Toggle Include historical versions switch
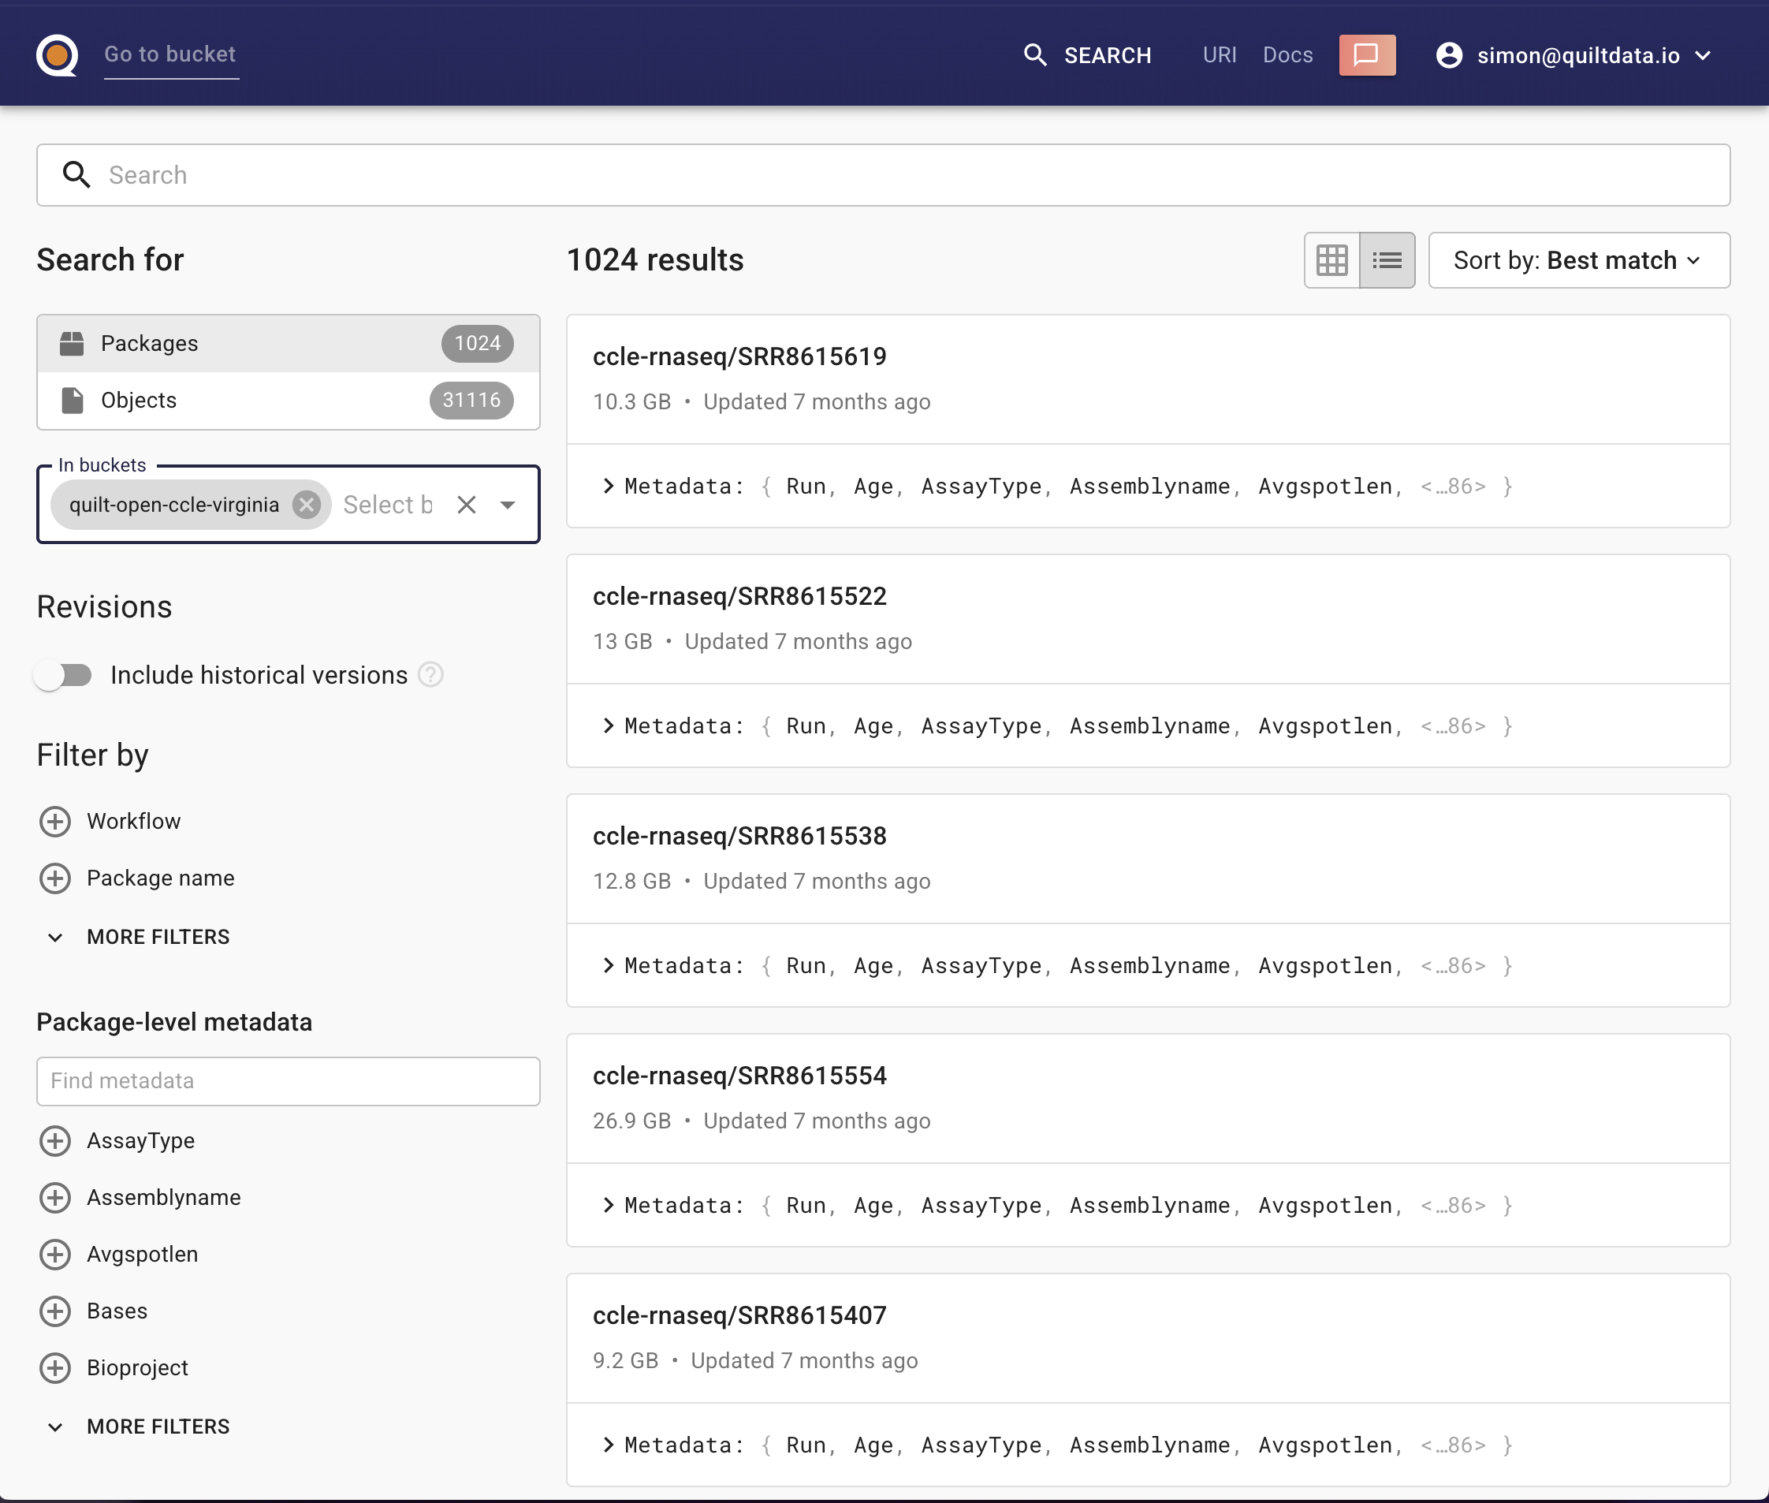The height and width of the screenshot is (1503, 1769). (64, 676)
